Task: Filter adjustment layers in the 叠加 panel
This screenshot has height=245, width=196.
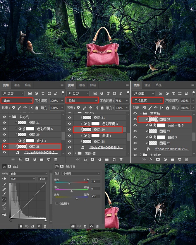Action: tap(102, 93)
